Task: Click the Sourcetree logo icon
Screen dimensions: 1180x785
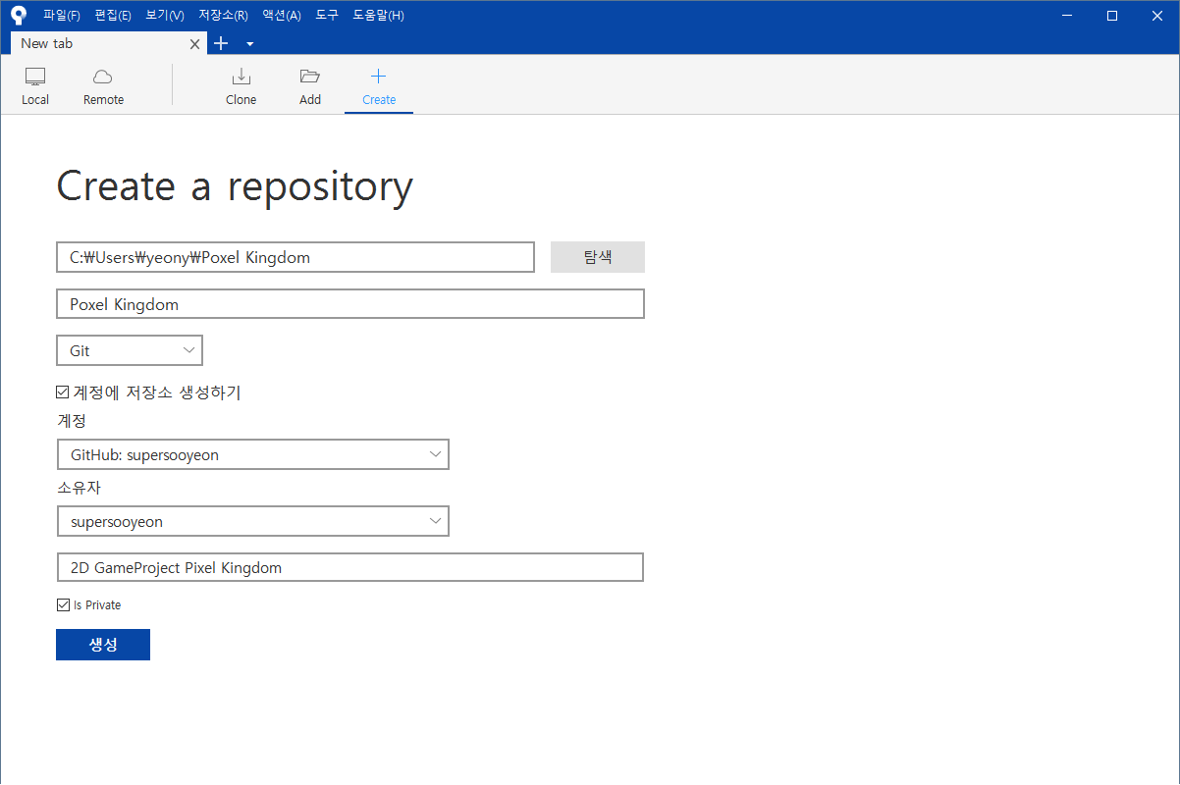Action: pos(19,15)
